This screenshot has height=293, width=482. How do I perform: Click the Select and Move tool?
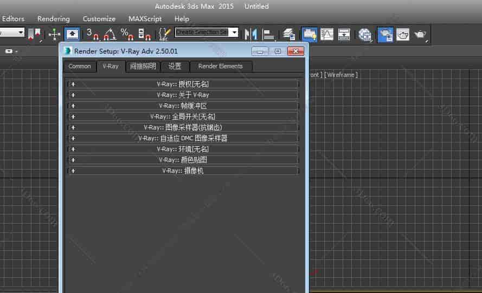pyautogui.click(x=54, y=34)
